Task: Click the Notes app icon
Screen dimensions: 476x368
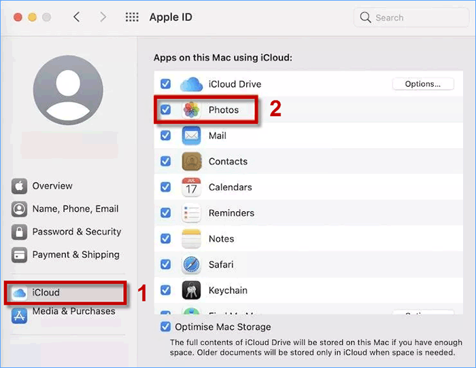Action: [x=191, y=238]
